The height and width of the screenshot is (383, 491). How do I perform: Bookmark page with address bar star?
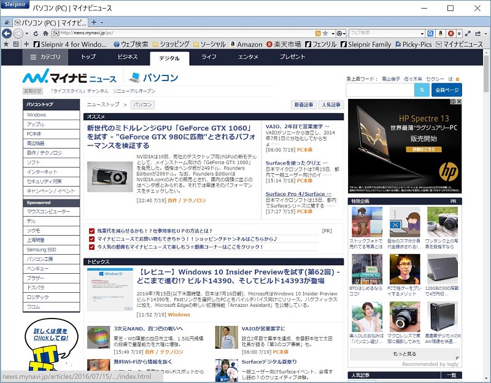[325, 33]
